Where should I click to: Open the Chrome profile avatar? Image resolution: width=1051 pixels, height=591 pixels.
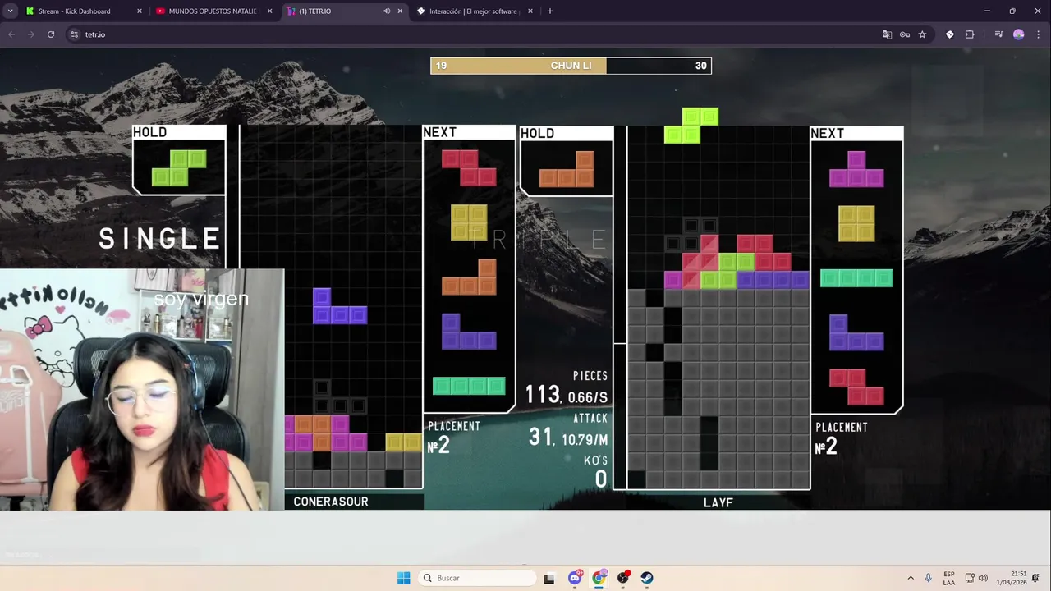[x=1019, y=34]
